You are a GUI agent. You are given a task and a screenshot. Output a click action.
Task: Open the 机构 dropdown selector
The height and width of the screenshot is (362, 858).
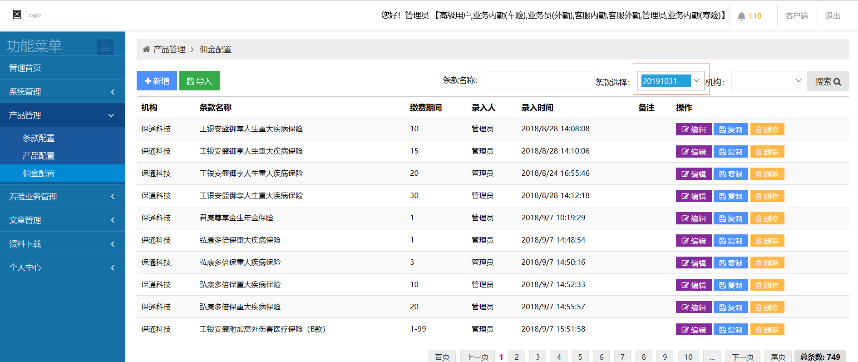tap(769, 81)
